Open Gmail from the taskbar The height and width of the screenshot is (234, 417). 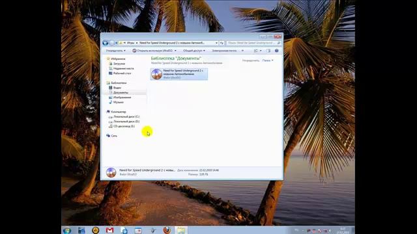(x=109, y=230)
